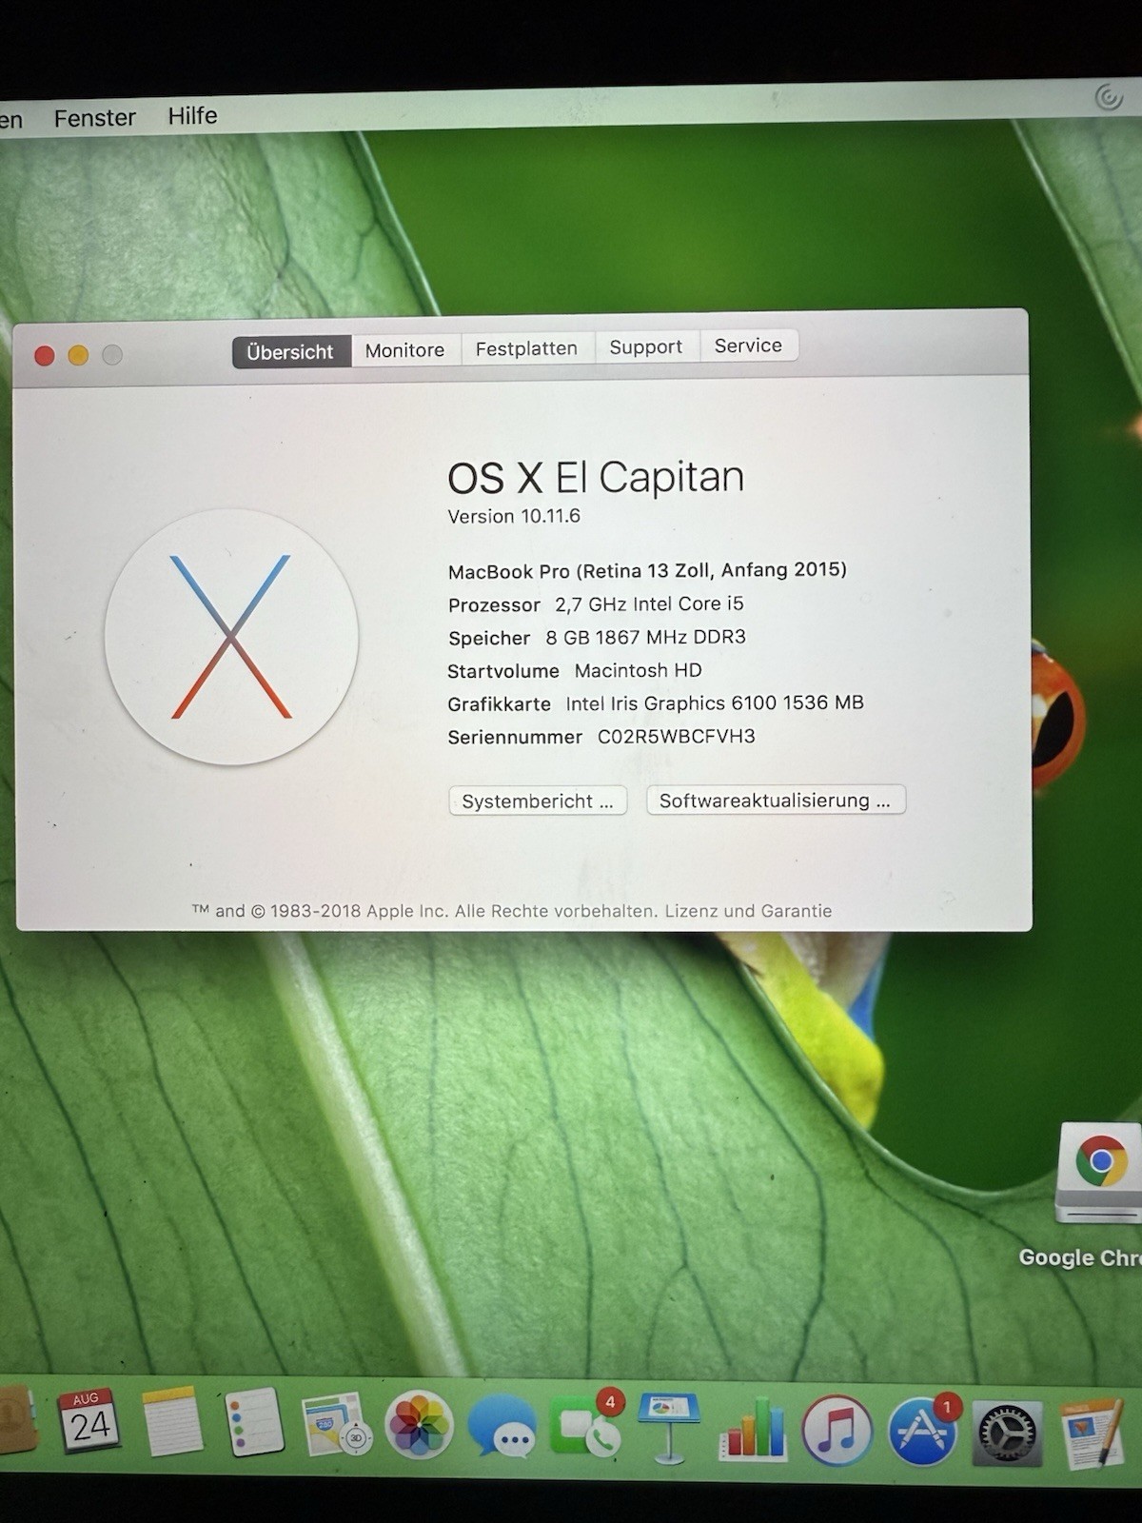This screenshot has width=1142, height=1523.
Task: Click the 8 GB 1867 MHz DDR3 text
Action: [646, 637]
